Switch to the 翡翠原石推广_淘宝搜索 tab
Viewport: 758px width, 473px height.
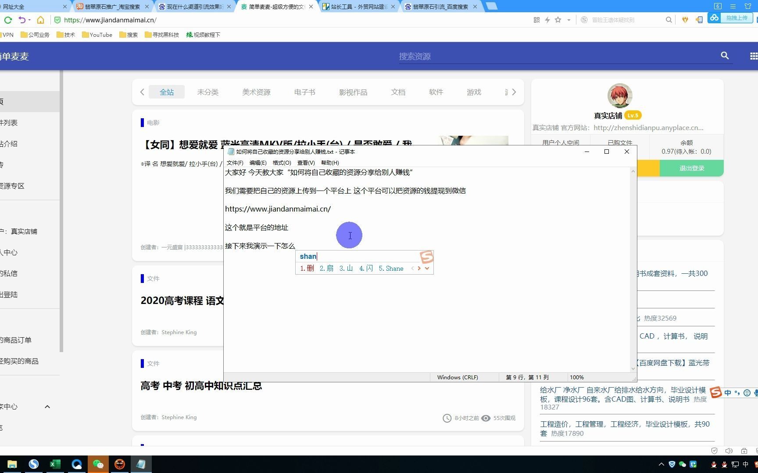(x=112, y=7)
